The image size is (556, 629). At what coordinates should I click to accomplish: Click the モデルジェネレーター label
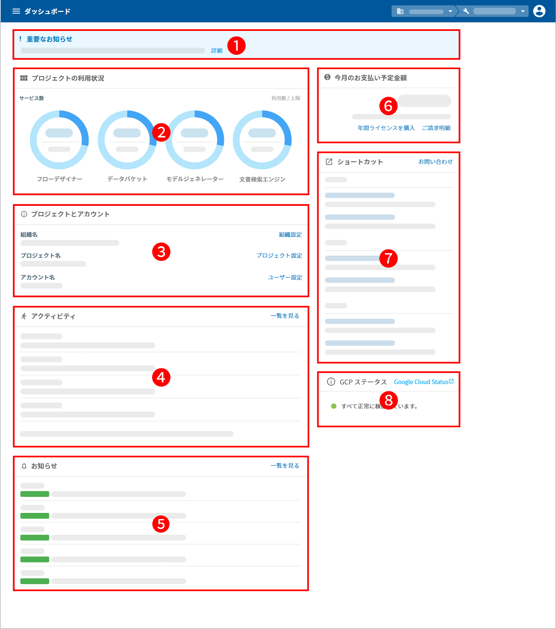[195, 179]
